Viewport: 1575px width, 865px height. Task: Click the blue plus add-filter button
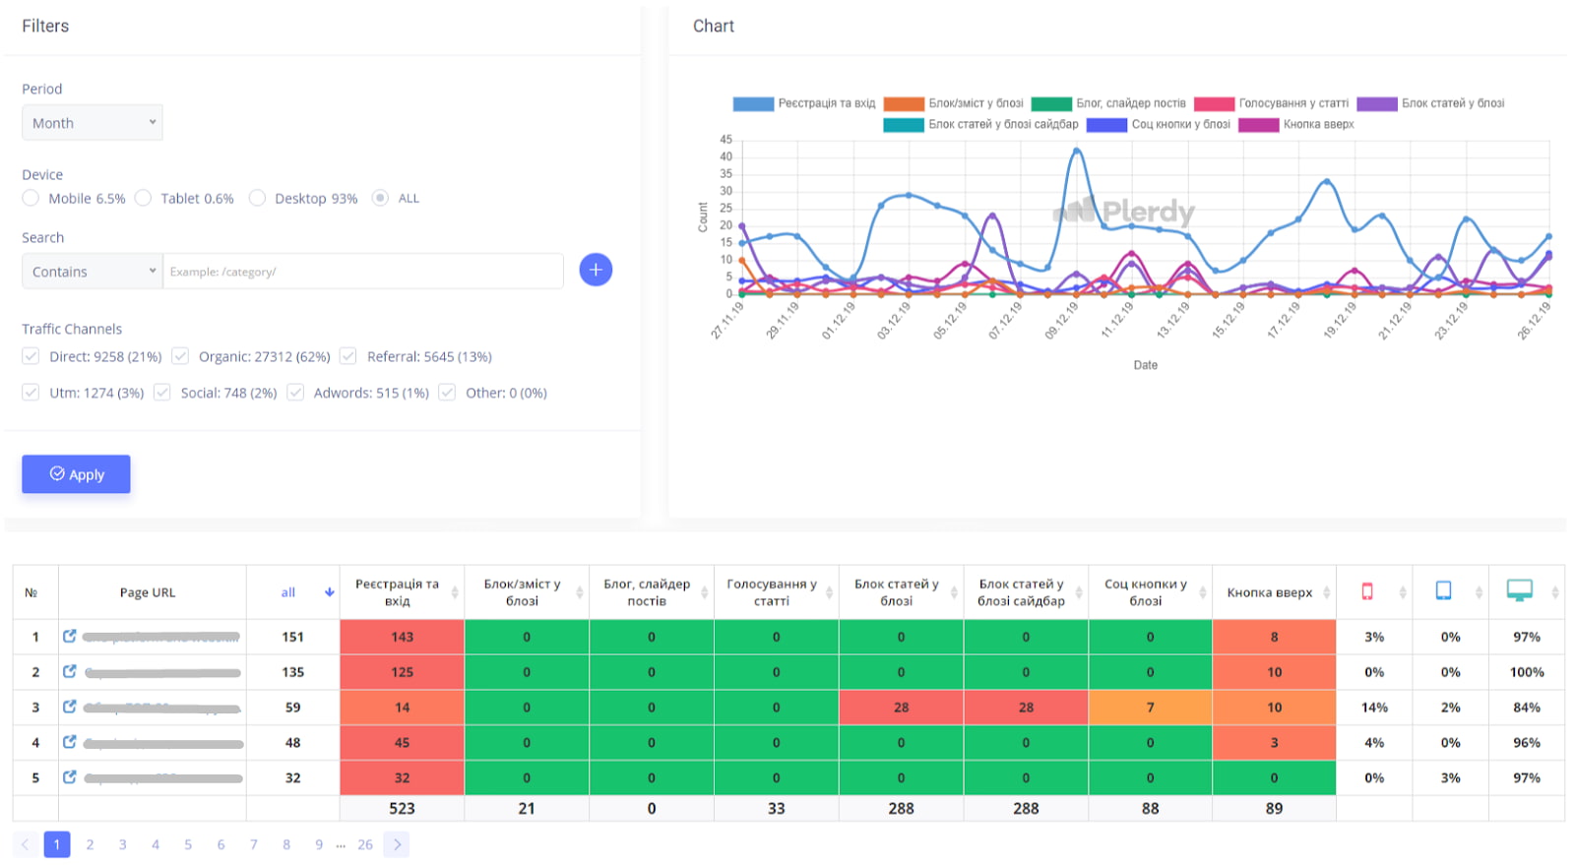click(596, 270)
